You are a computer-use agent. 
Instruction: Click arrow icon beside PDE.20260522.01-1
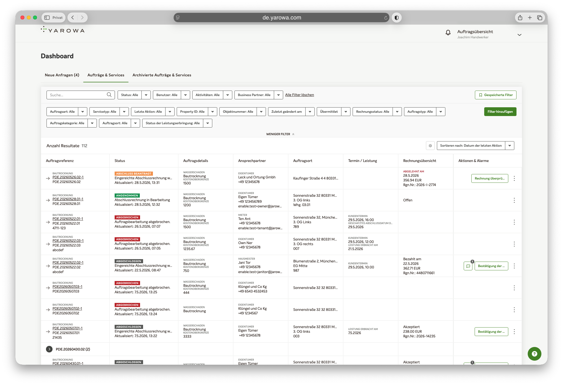point(48,222)
